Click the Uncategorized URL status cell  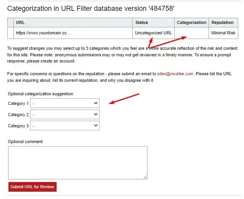click(x=154, y=33)
